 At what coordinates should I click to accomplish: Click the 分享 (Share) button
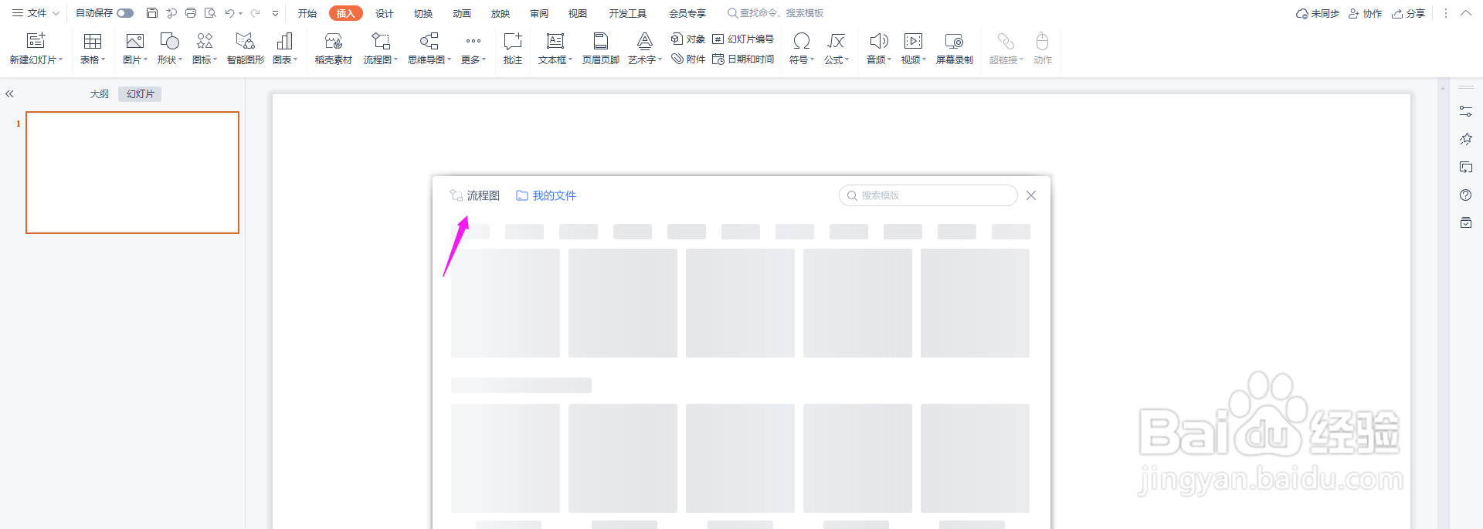coord(1408,13)
